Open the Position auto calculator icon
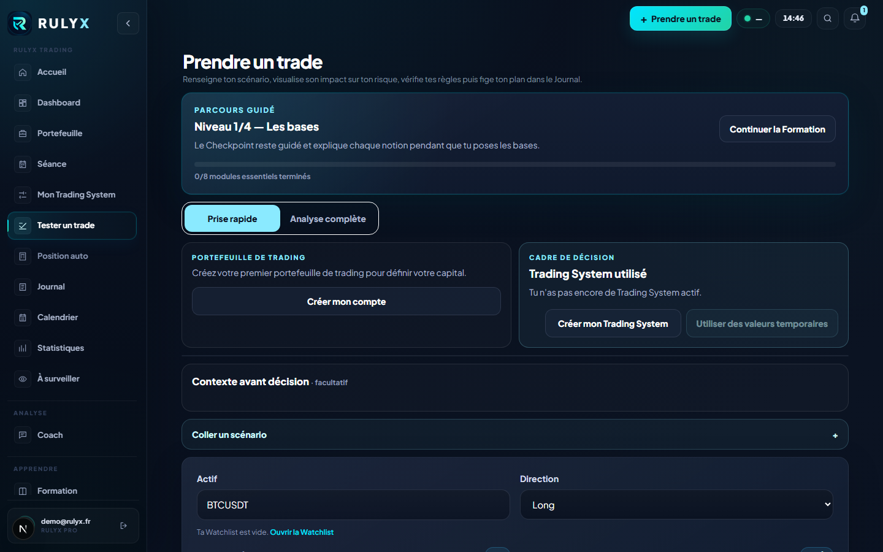The image size is (883, 552). point(23,256)
